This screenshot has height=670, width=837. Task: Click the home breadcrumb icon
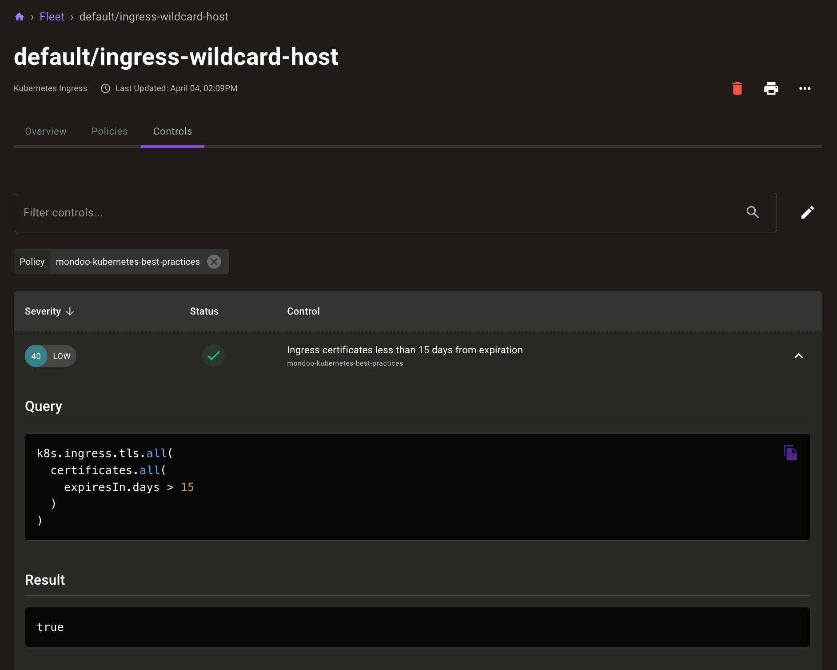(20, 16)
